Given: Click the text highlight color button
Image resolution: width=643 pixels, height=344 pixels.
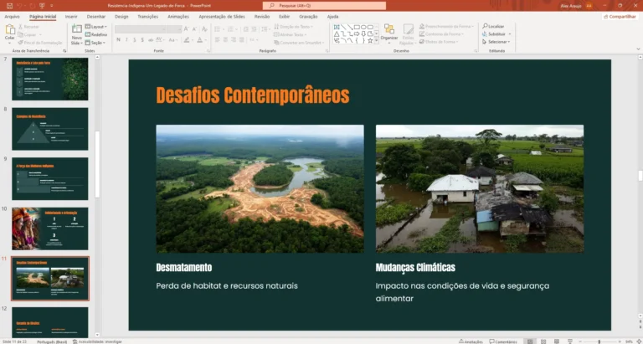Looking at the screenshot, I should (187, 40).
